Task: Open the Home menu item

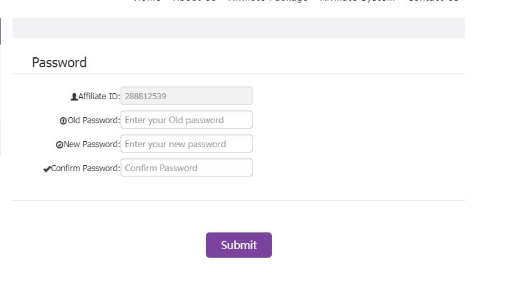Action: click(147, 1)
